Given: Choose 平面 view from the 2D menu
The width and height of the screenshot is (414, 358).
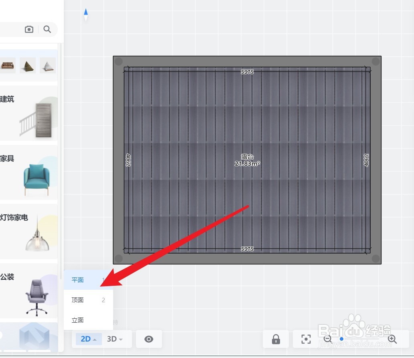Looking at the screenshot, I should tap(88, 280).
